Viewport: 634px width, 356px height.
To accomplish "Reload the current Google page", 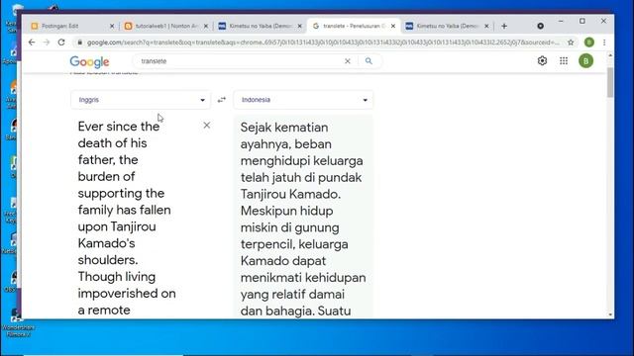I will [61, 42].
